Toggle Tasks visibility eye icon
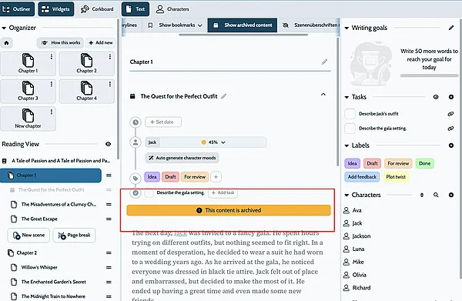The height and width of the screenshot is (301, 462). (x=436, y=97)
